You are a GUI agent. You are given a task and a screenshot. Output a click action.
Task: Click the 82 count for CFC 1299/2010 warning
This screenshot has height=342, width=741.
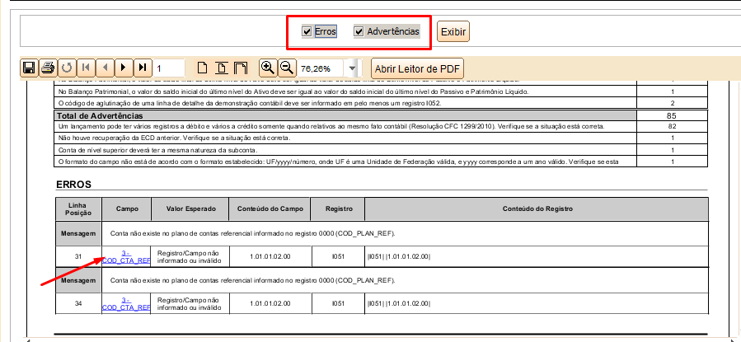(x=672, y=127)
